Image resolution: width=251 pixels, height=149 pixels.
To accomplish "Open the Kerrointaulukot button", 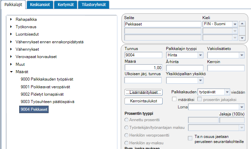I will tap(143, 101).
